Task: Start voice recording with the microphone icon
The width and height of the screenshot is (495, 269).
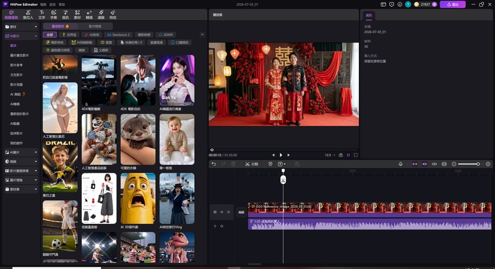Action: [x=400, y=164]
